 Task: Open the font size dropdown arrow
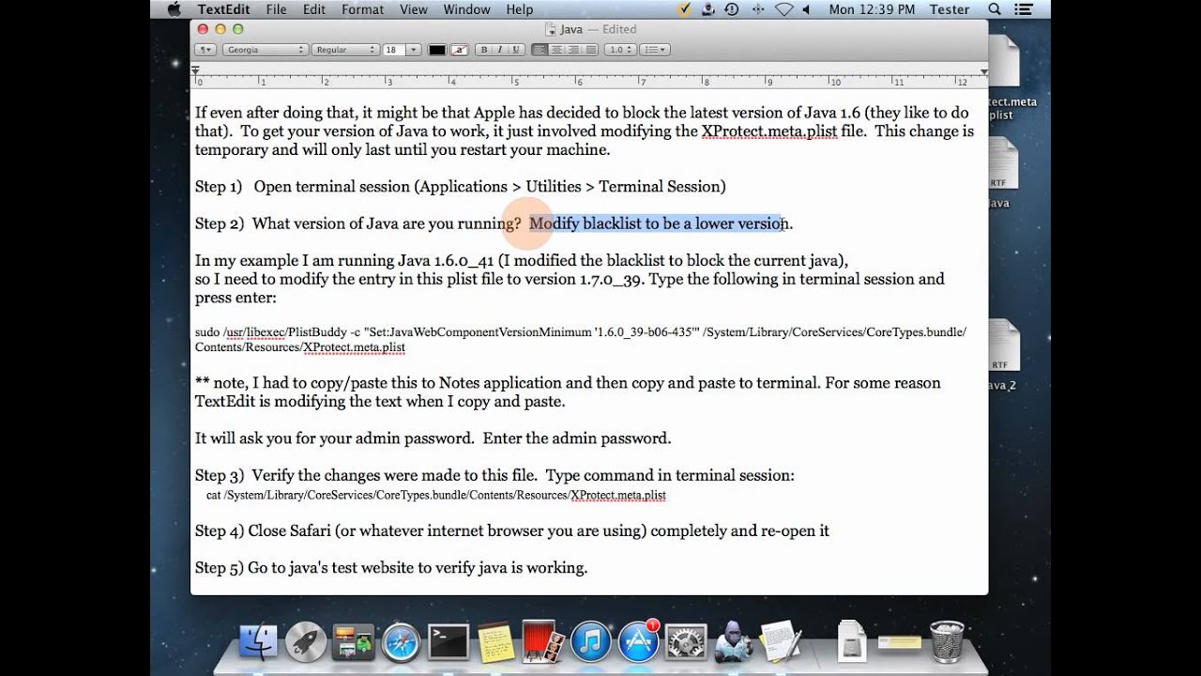(413, 50)
